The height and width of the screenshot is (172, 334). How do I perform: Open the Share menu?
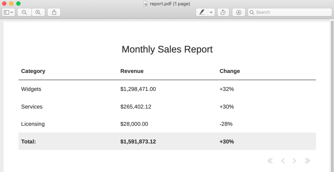pyautogui.click(x=54, y=12)
